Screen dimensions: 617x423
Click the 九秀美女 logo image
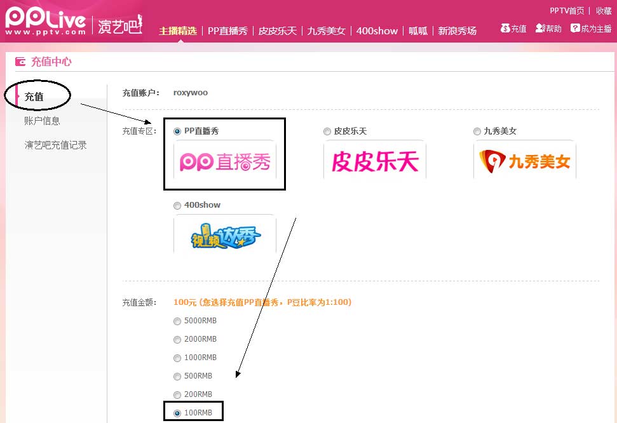(524, 162)
